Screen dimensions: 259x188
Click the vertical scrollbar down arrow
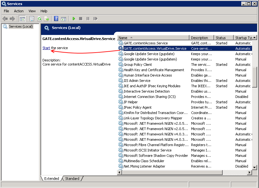pos(254,167)
